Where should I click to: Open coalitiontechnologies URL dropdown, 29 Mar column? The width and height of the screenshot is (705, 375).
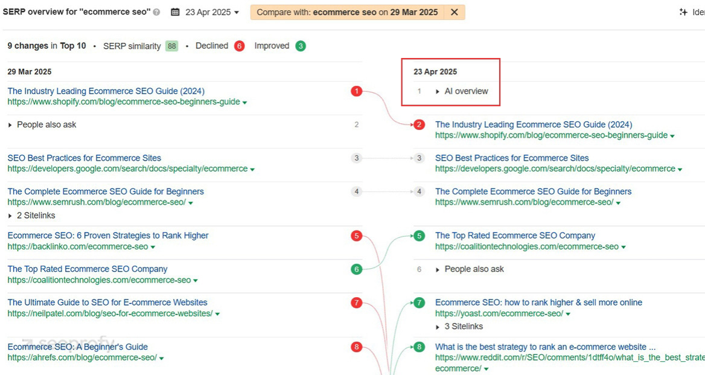[x=196, y=281]
